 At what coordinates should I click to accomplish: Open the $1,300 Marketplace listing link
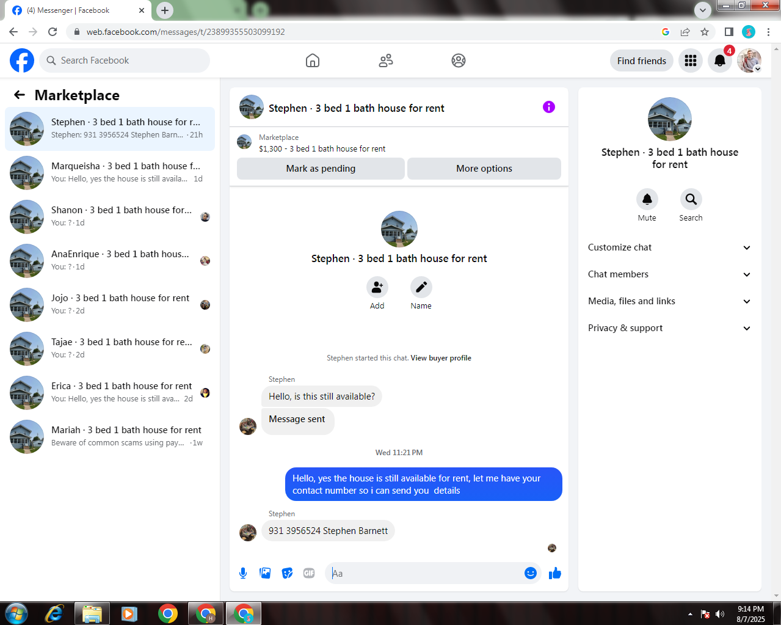(322, 148)
